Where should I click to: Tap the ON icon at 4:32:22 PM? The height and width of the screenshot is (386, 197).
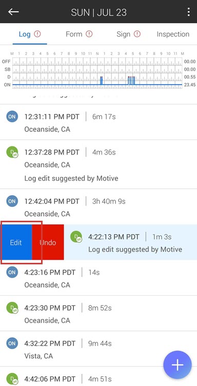(12, 343)
